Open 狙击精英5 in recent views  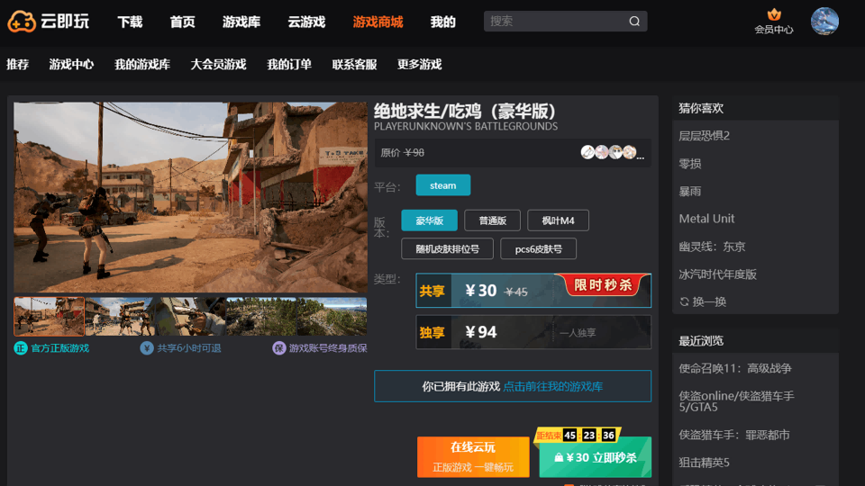[705, 463]
